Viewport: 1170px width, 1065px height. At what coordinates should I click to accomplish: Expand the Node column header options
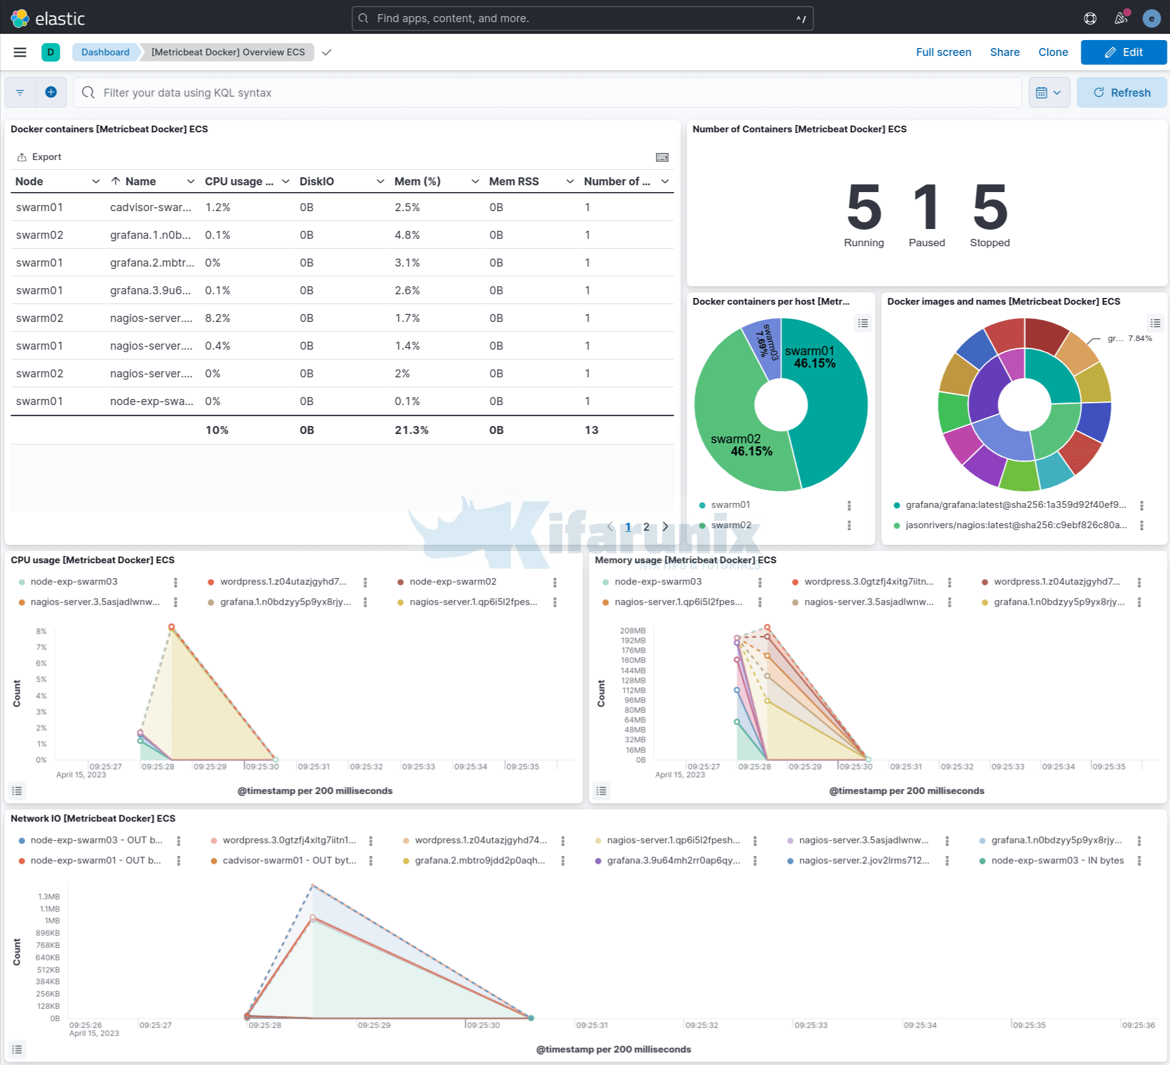(x=95, y=182)
